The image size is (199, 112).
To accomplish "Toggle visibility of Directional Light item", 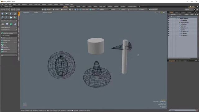I will pyautogui.click(x=169, y=22).
